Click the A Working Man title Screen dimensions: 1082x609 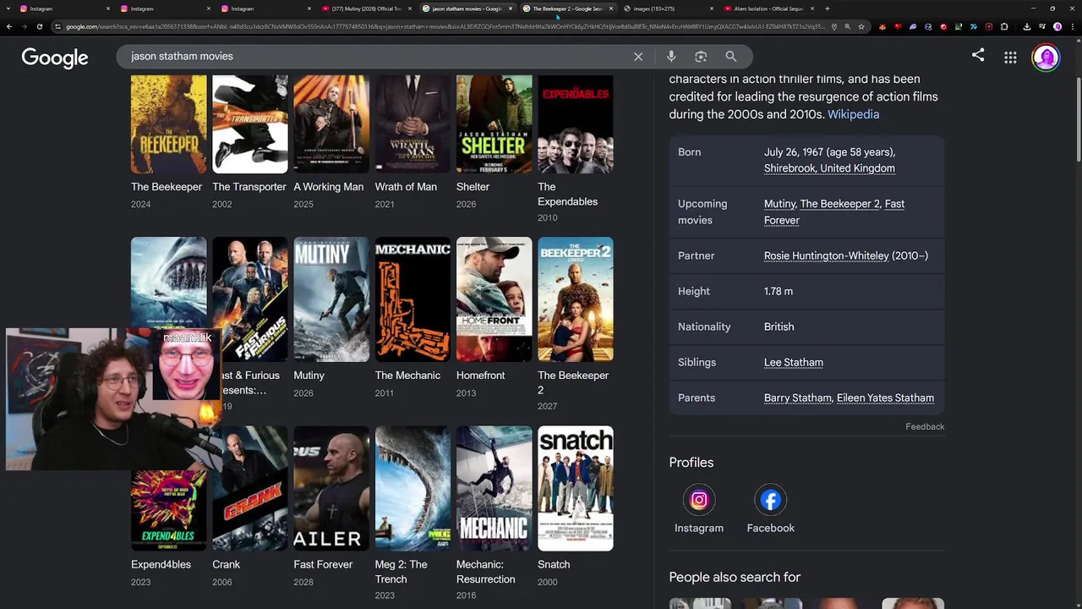[x=328, y=187]
